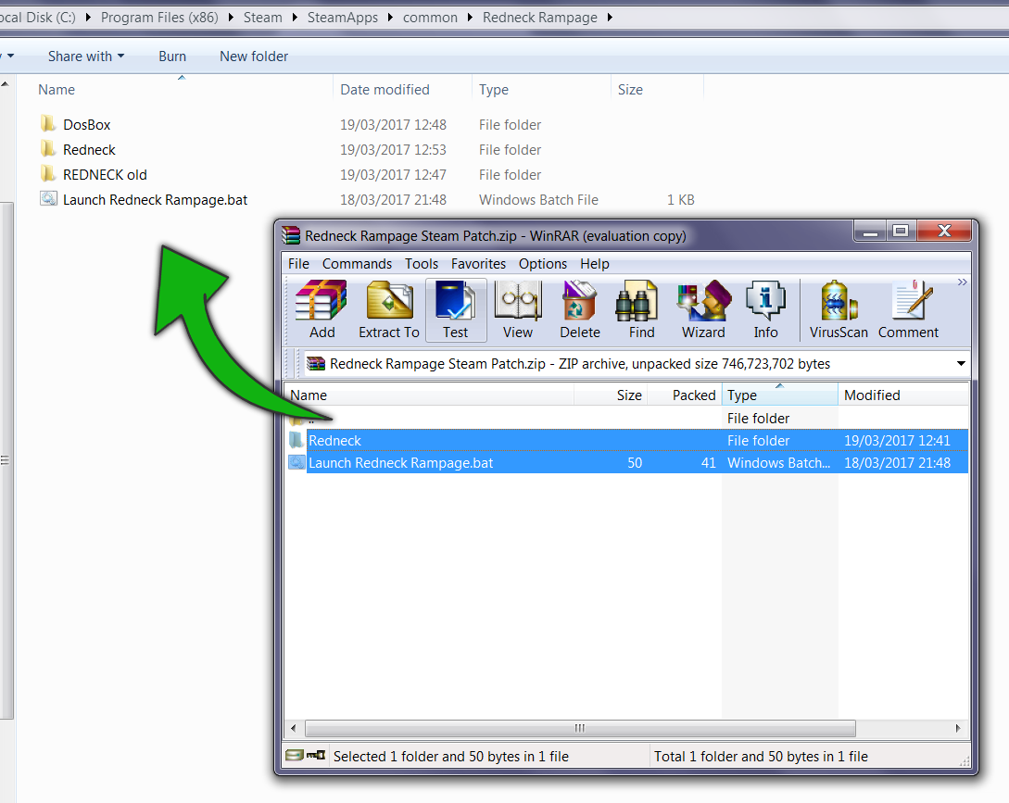Click the Redneck Rampage breadcrumb segment
This screenshot has width=1009, height=803.
pyautogui.click(x=540, y=18)
